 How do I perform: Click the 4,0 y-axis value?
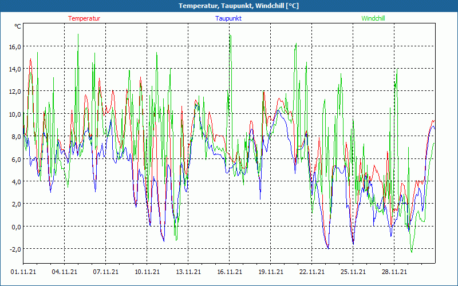(x=17, y=181)
